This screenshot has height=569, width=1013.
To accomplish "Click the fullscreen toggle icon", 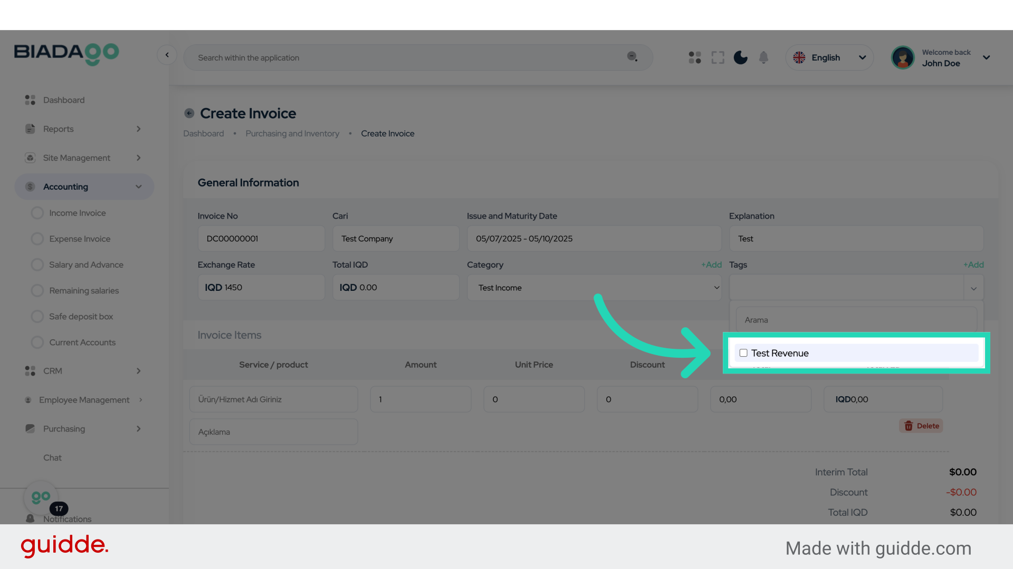I will (718, 57).
